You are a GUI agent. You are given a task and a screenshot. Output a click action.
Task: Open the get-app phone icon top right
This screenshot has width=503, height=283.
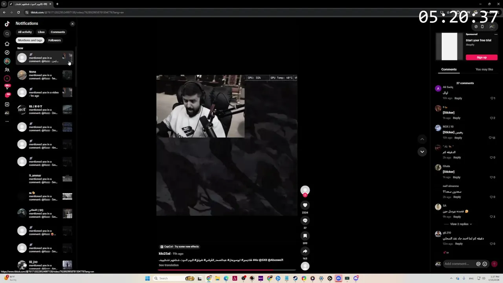(x=482, y=27)
